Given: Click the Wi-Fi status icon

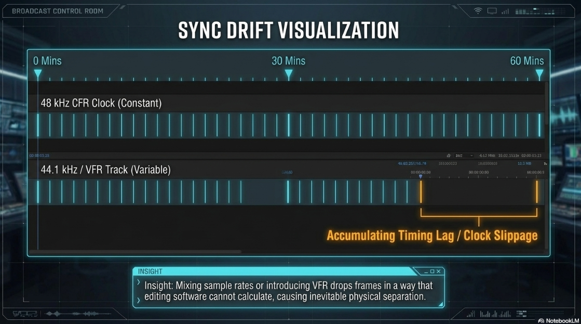Looking at the screenshot, I should click(x=478, y=11).
